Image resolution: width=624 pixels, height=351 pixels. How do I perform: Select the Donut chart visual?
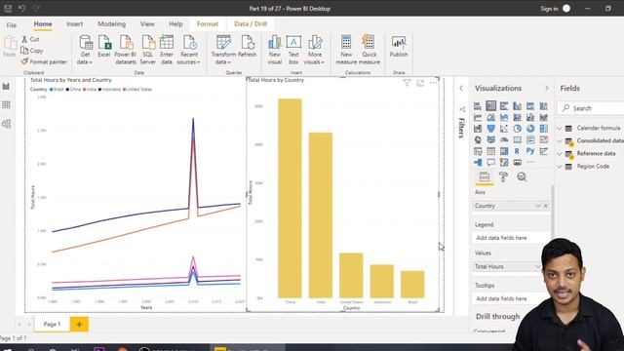pos(530,129)
